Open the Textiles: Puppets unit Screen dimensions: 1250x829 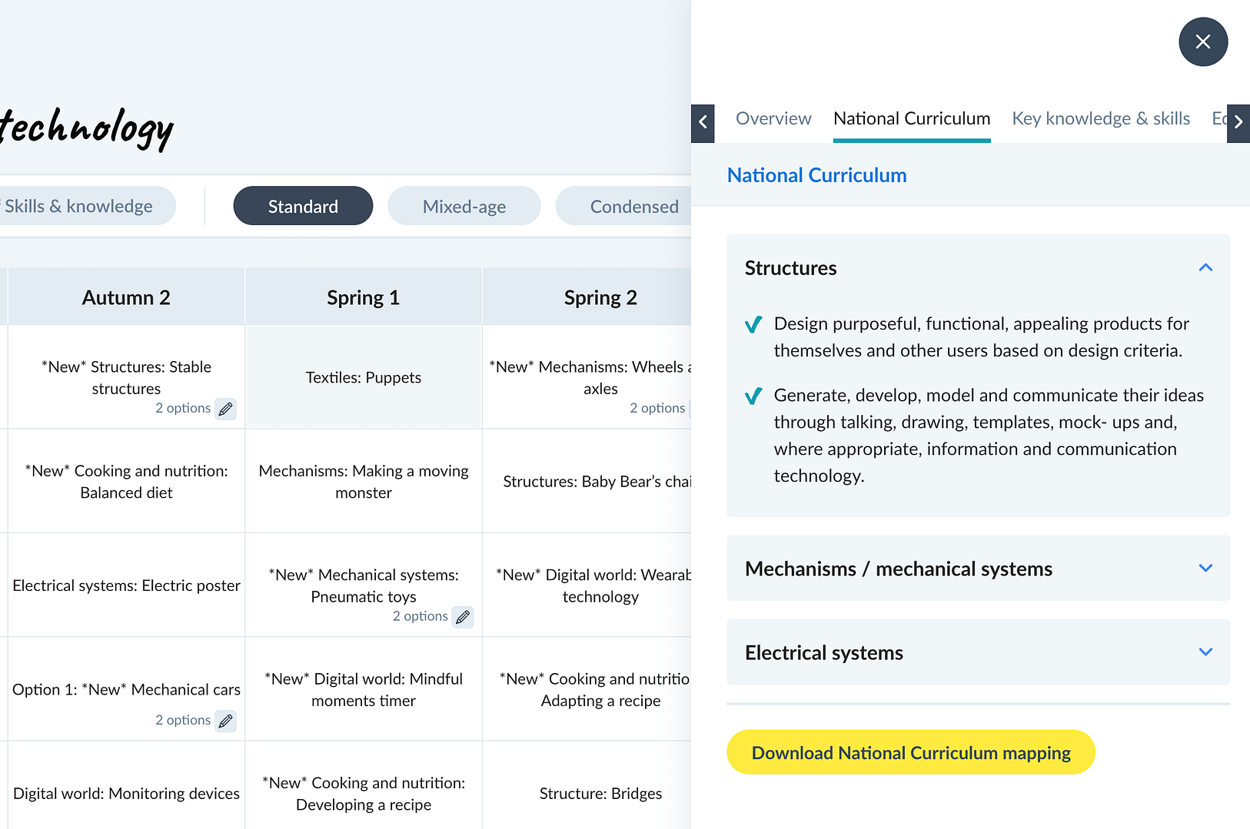click(x=364, y=377)
